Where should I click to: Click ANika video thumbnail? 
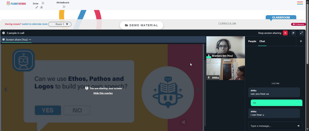pyautogui.click(x=226, y=69)
